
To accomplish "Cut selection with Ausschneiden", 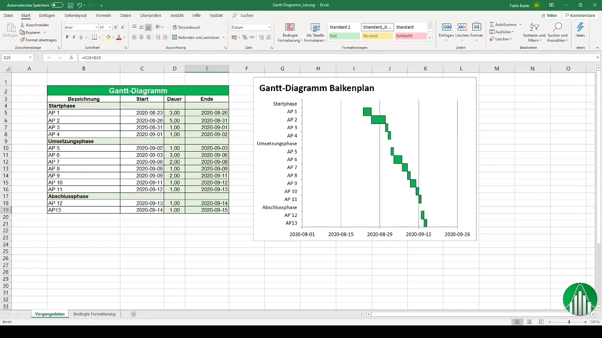I will pos(35,25).
